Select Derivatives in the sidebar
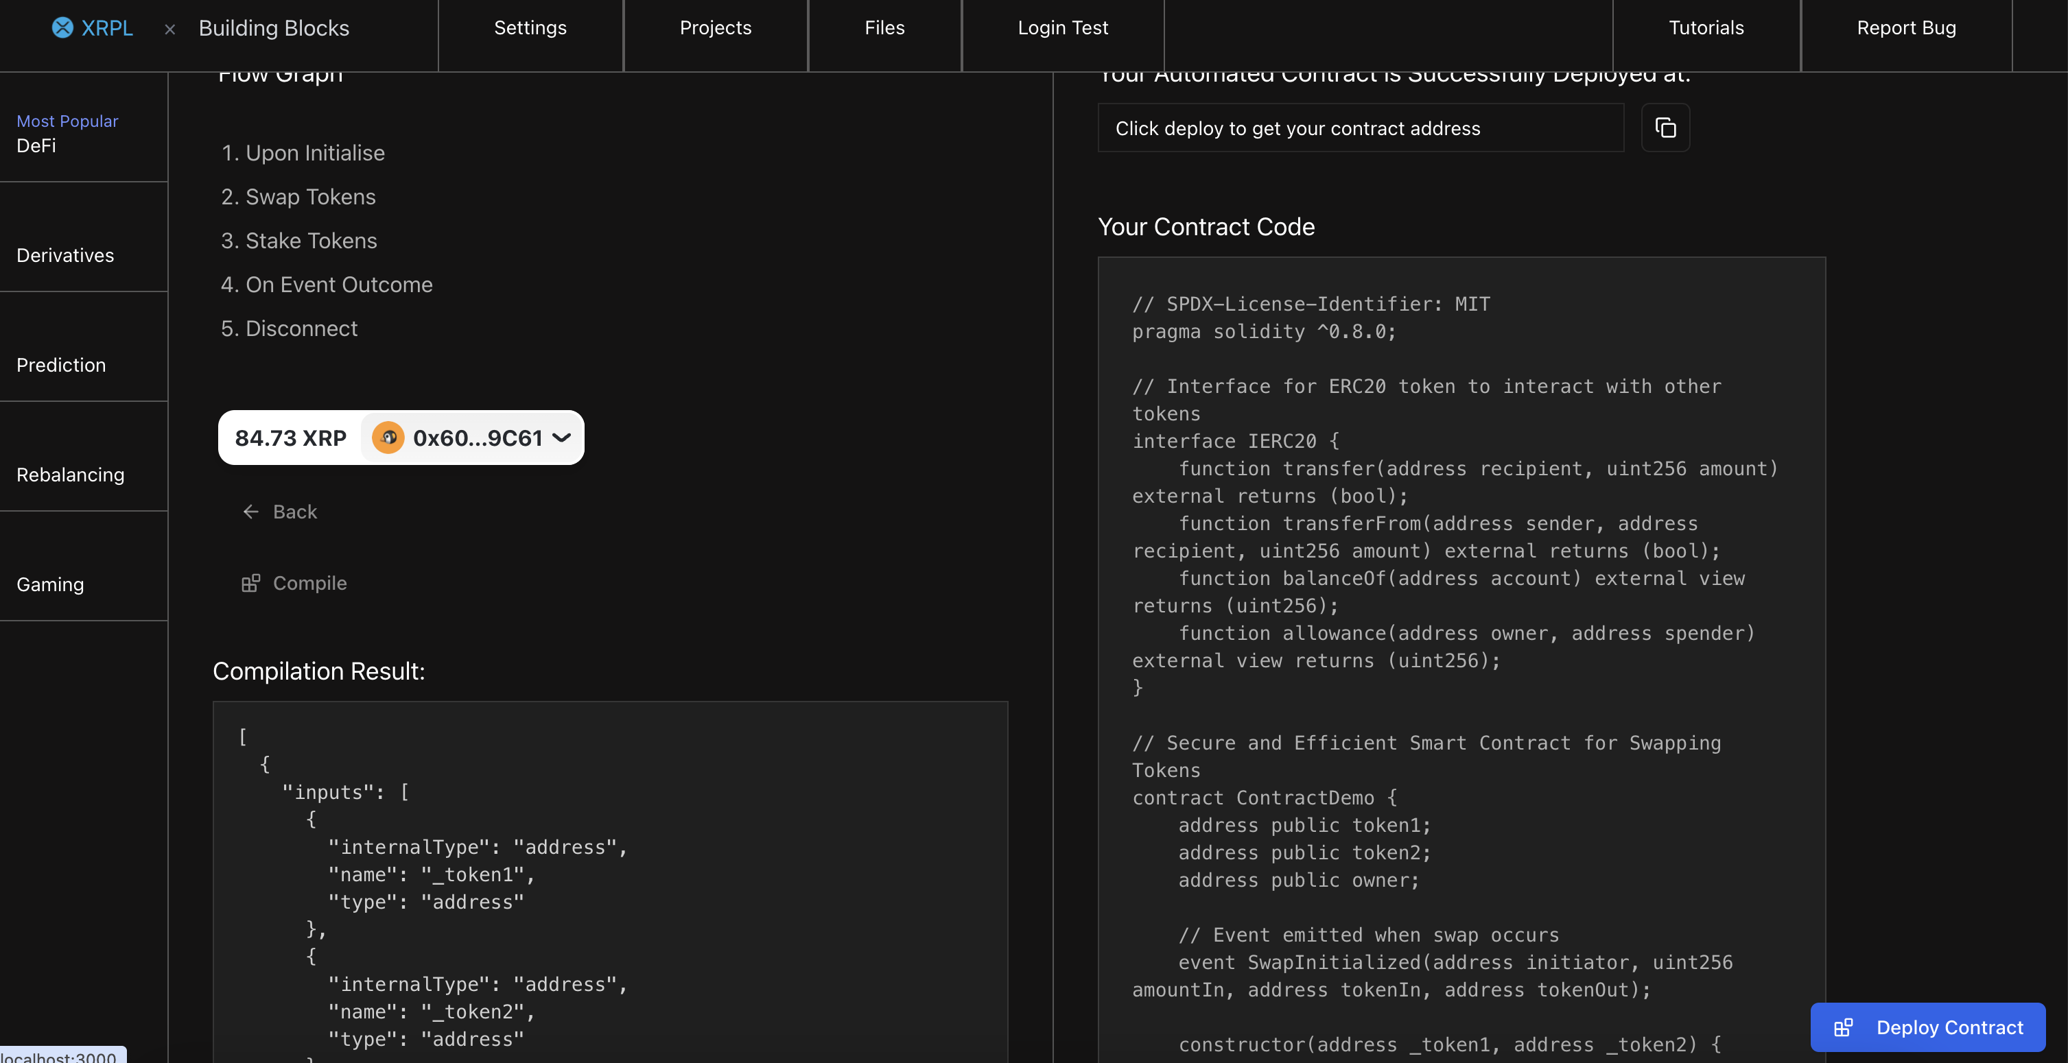The image size is (2068, 1063). [x=66, y=255]
